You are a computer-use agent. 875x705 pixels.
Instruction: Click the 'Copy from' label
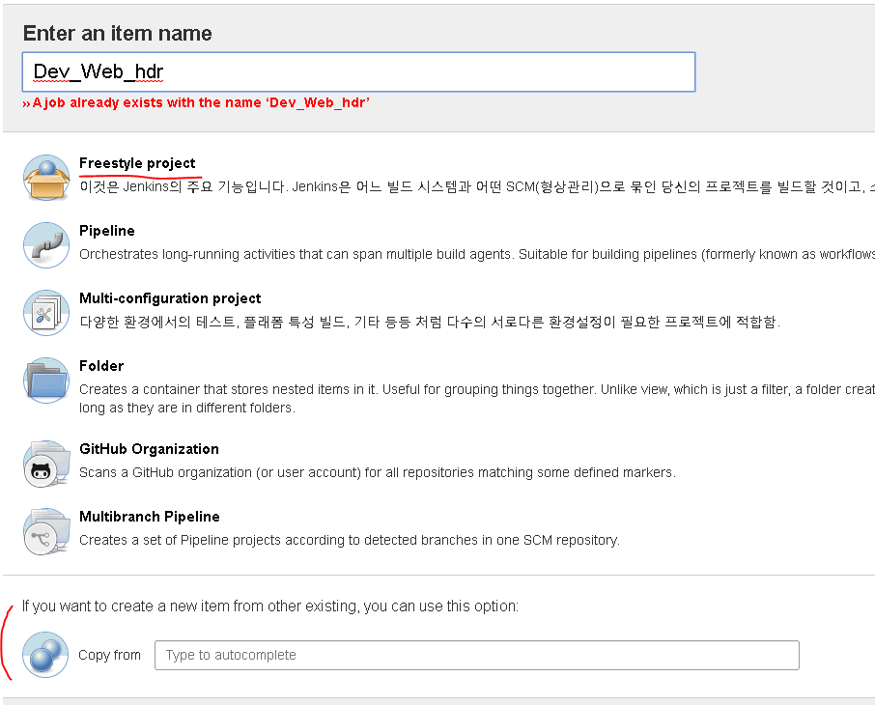coord(109,656)
